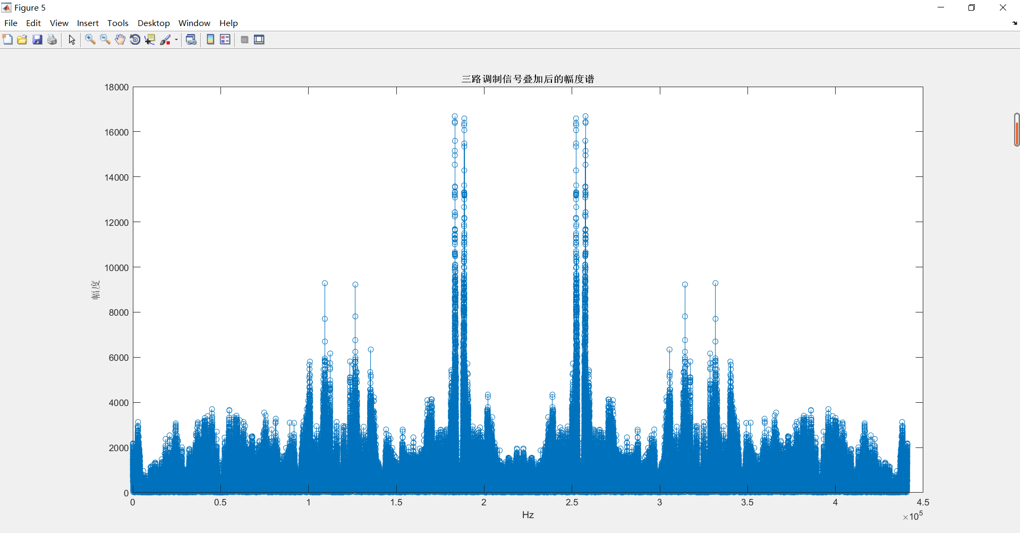
Task: Open the Tools menu
Action: pos(118,23)
